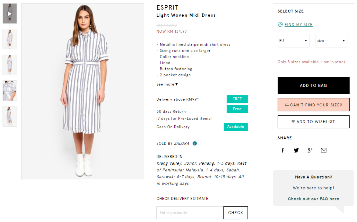Open the 'Check out our FAQ here' link

pyautogui.click(x=313, y=199)
